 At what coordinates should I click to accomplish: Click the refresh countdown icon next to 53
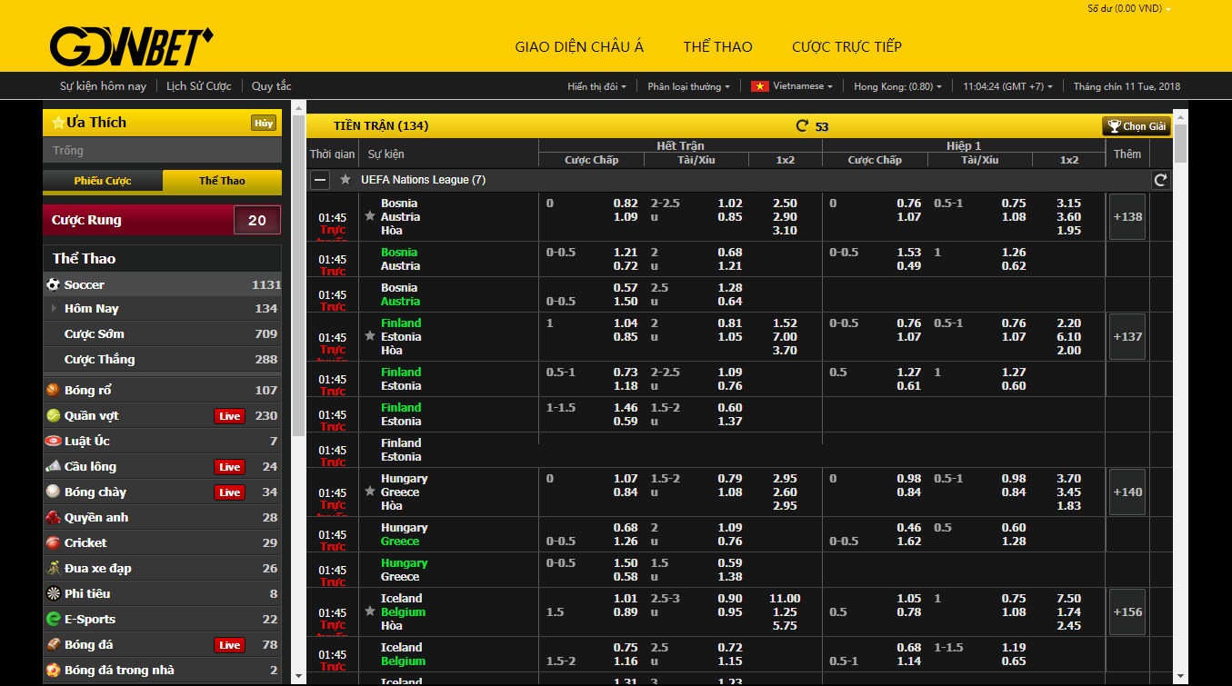[802, 126]
